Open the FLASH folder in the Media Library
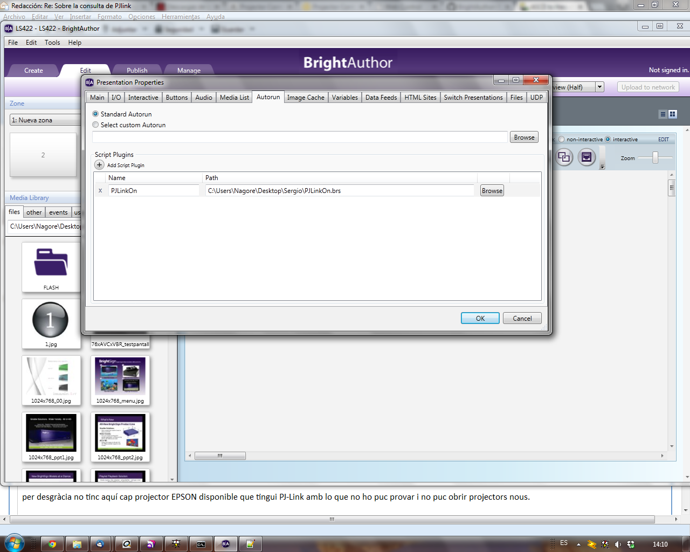This screenshot has width=690, height=552. coord(51,267)
